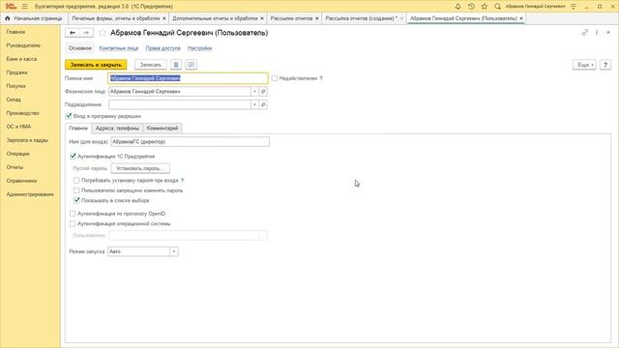Open the discussion icon in the form toolbar

click(x=192, y=65)
